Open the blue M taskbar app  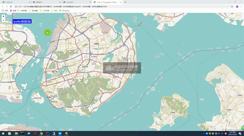point(60,134)
